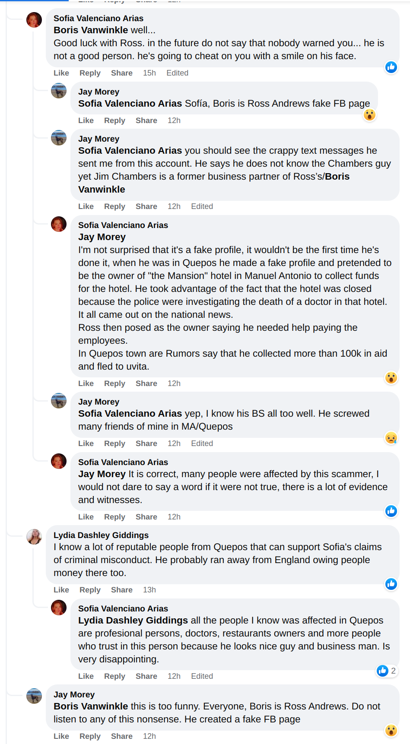Click wow reaction on the Mansion hotel comment
The width and height of the screenshot is (410, 744).
coord(391,378)
